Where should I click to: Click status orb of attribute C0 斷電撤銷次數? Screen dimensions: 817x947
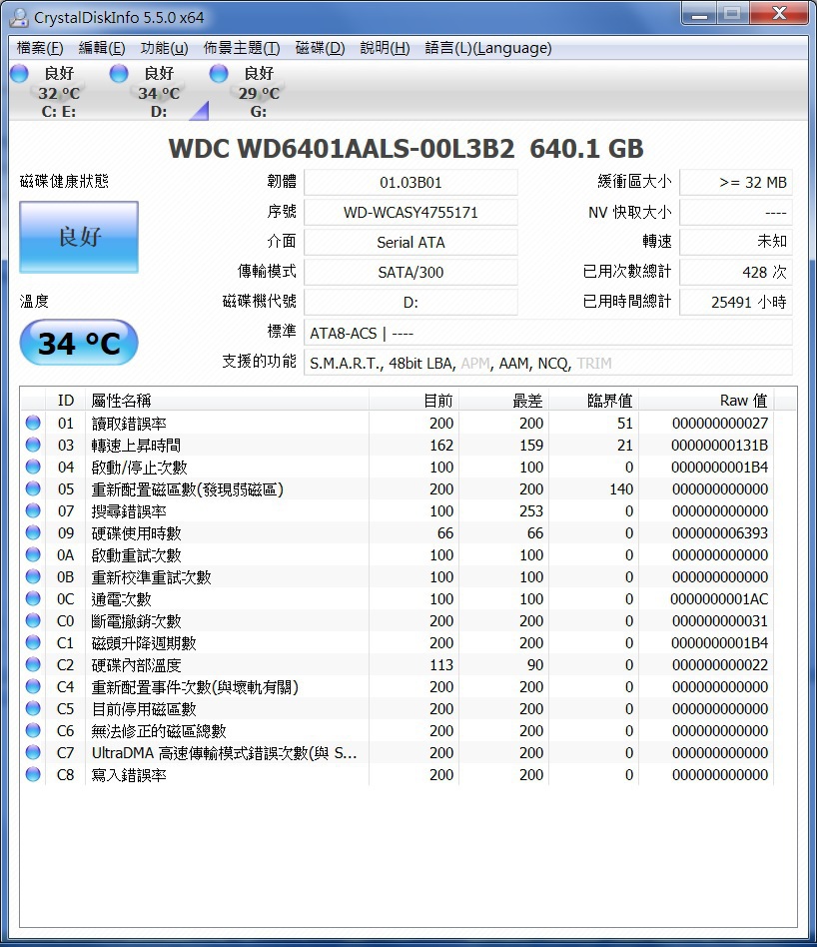pyautogui.click(x=33, y=620)
